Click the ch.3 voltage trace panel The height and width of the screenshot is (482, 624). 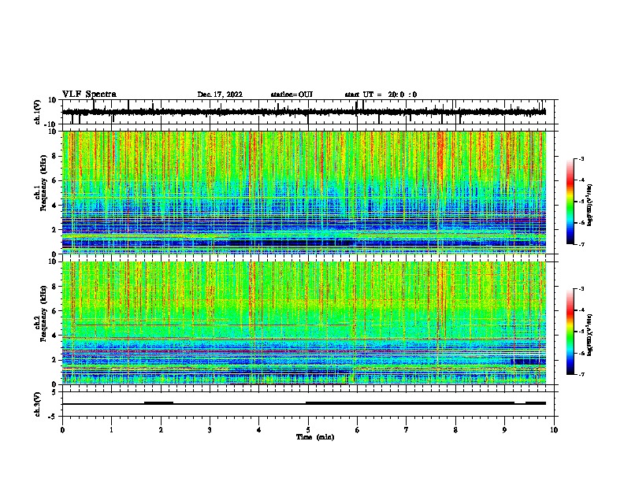[310, 404]
